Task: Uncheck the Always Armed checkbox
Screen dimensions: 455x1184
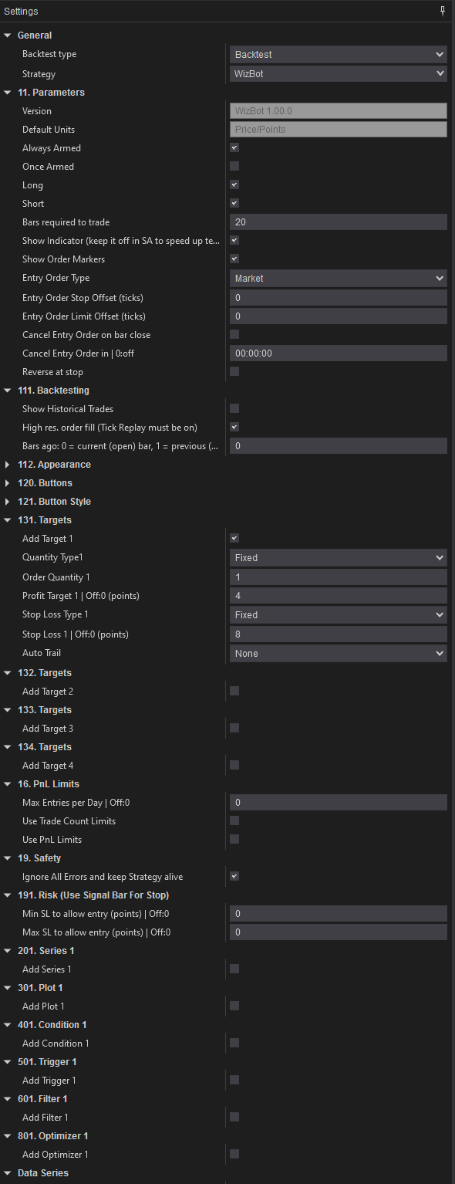Action: [x=234, y=147]
